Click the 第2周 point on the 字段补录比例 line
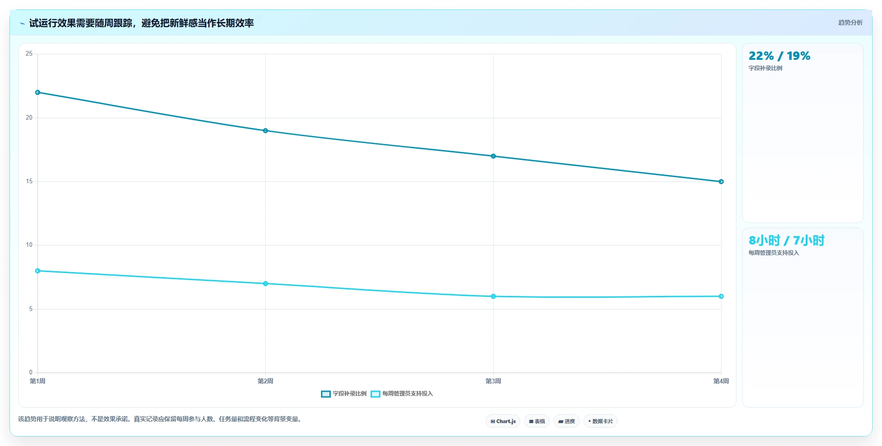 point(265,131)
